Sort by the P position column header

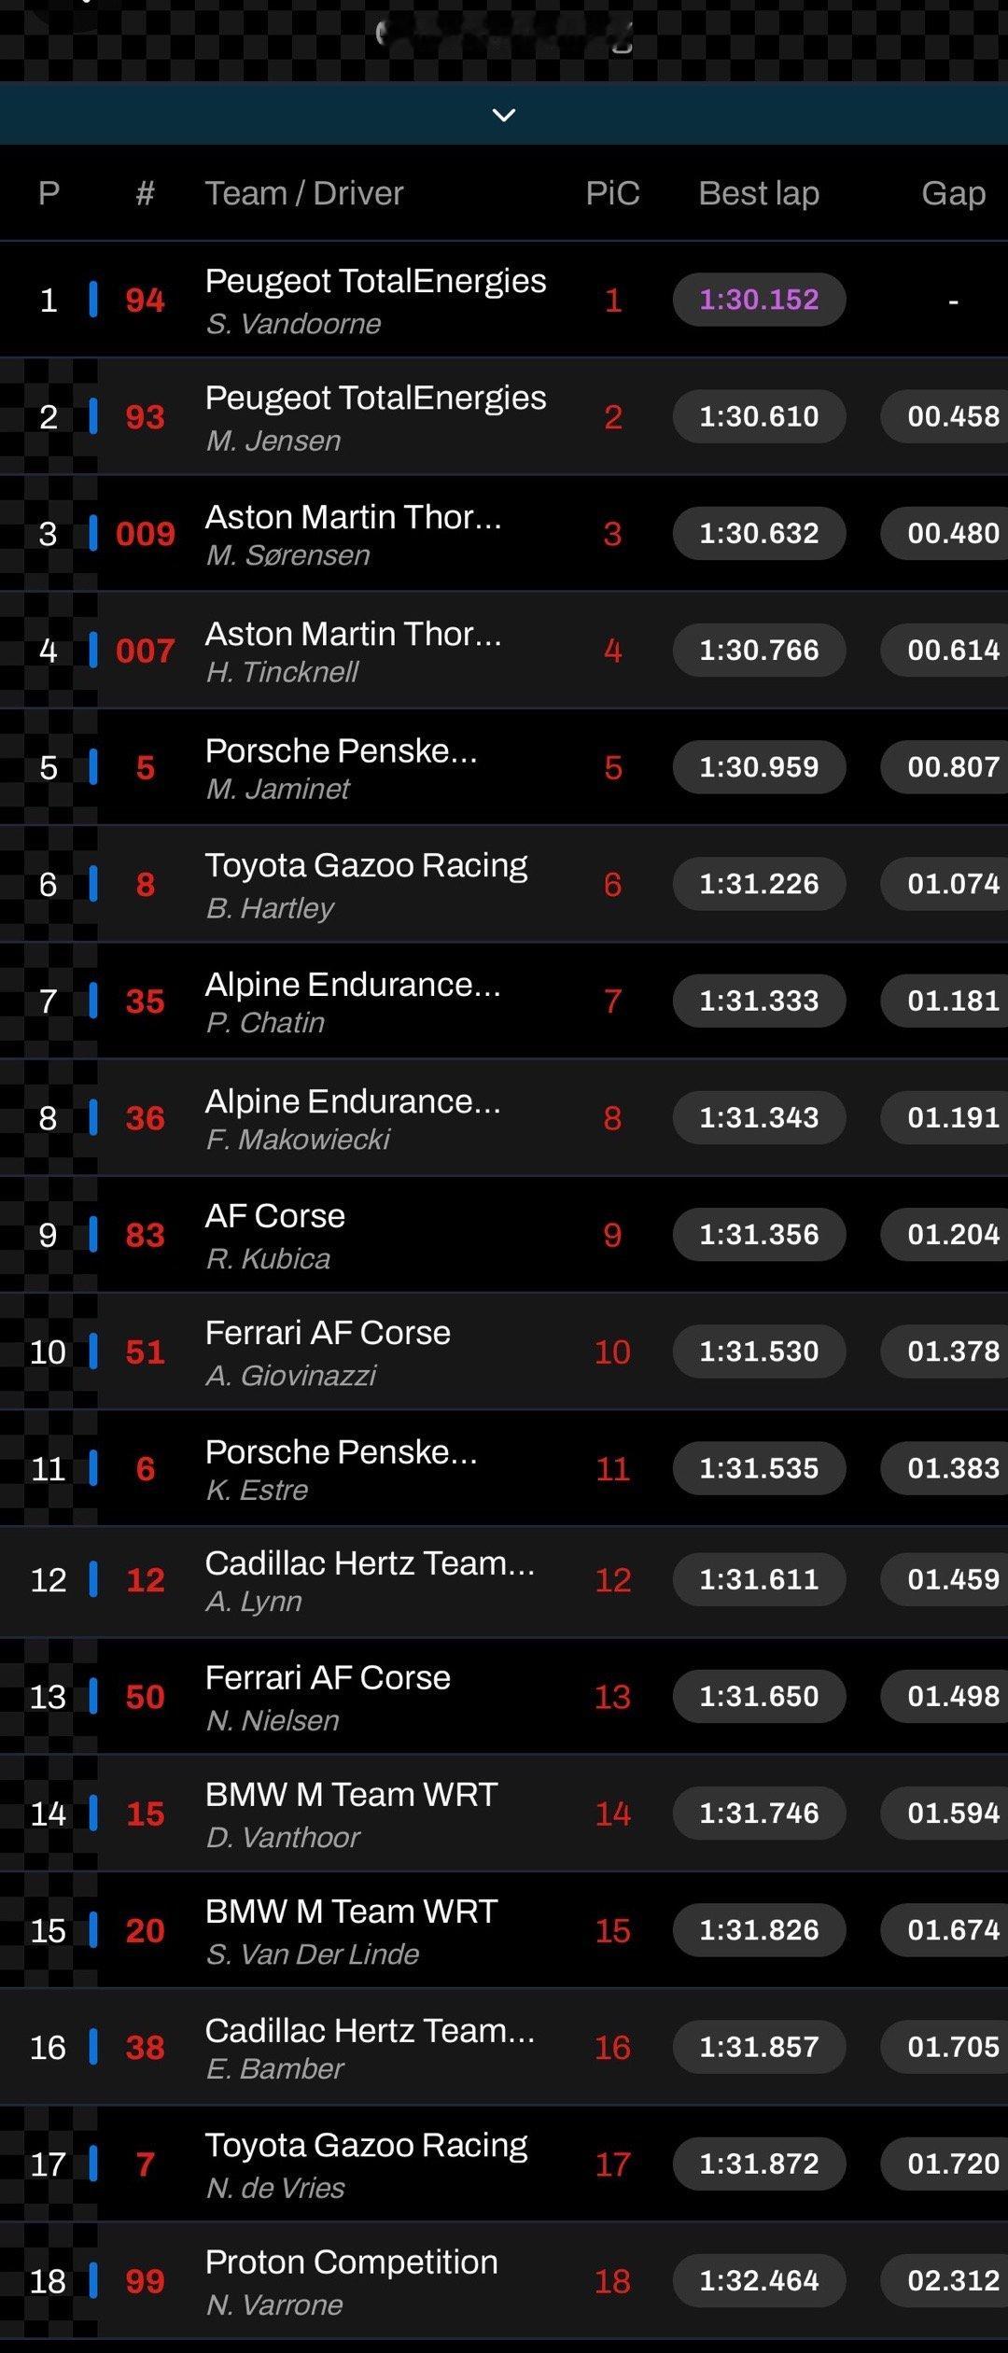49,193
